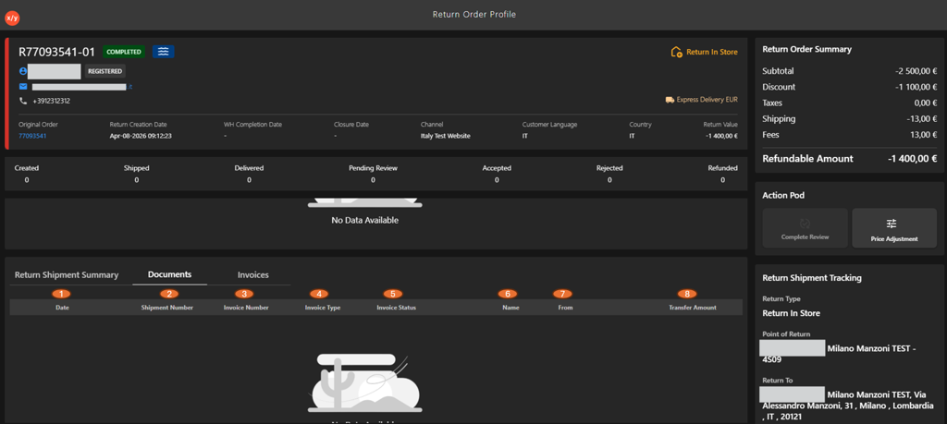Click the customer profile icon
This screenshot has width=947, height=424.
point(23,71)
